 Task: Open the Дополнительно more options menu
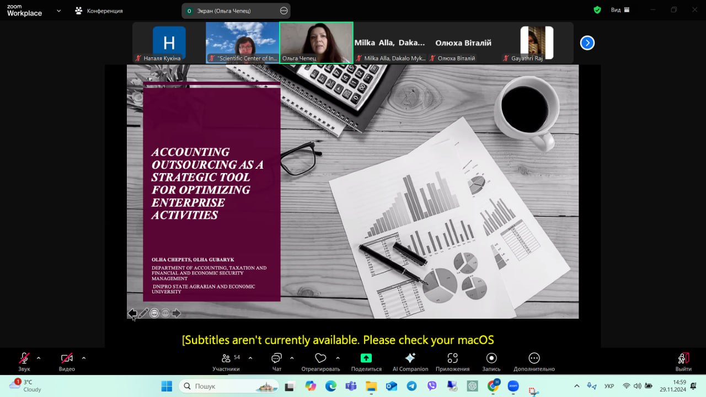[x=534, y=362]
